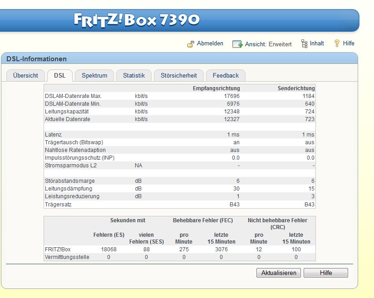Screen dimensions: 374x298
Task: Click the Ansicht view icon
Action: (x=237, y=44)
